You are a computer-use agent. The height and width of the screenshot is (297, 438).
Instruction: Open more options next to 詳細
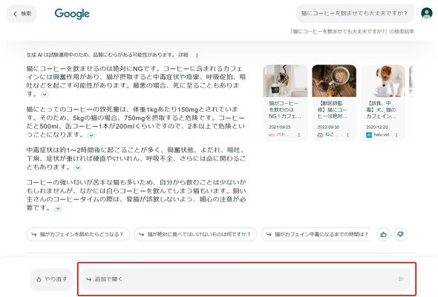pos(197,56)
